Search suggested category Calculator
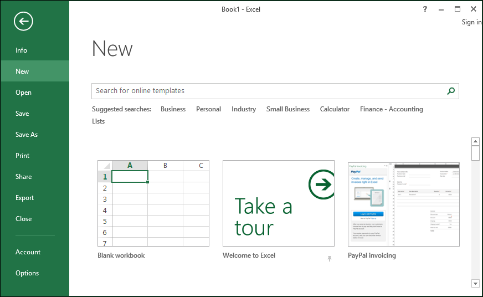The width and height of the screenshot is (483, 297). 335,109
